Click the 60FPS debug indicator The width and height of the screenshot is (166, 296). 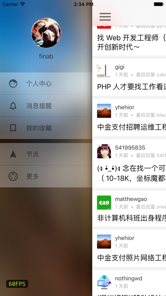tap(17, 284)
